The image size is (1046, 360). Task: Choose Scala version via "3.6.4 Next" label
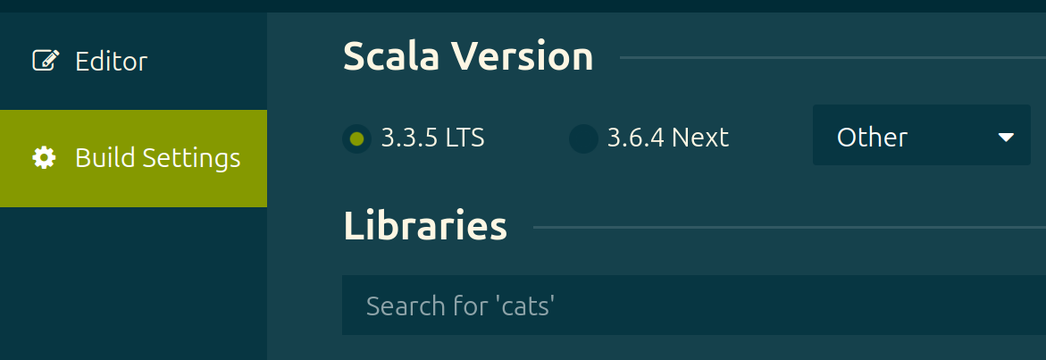(x=668, y=138)
